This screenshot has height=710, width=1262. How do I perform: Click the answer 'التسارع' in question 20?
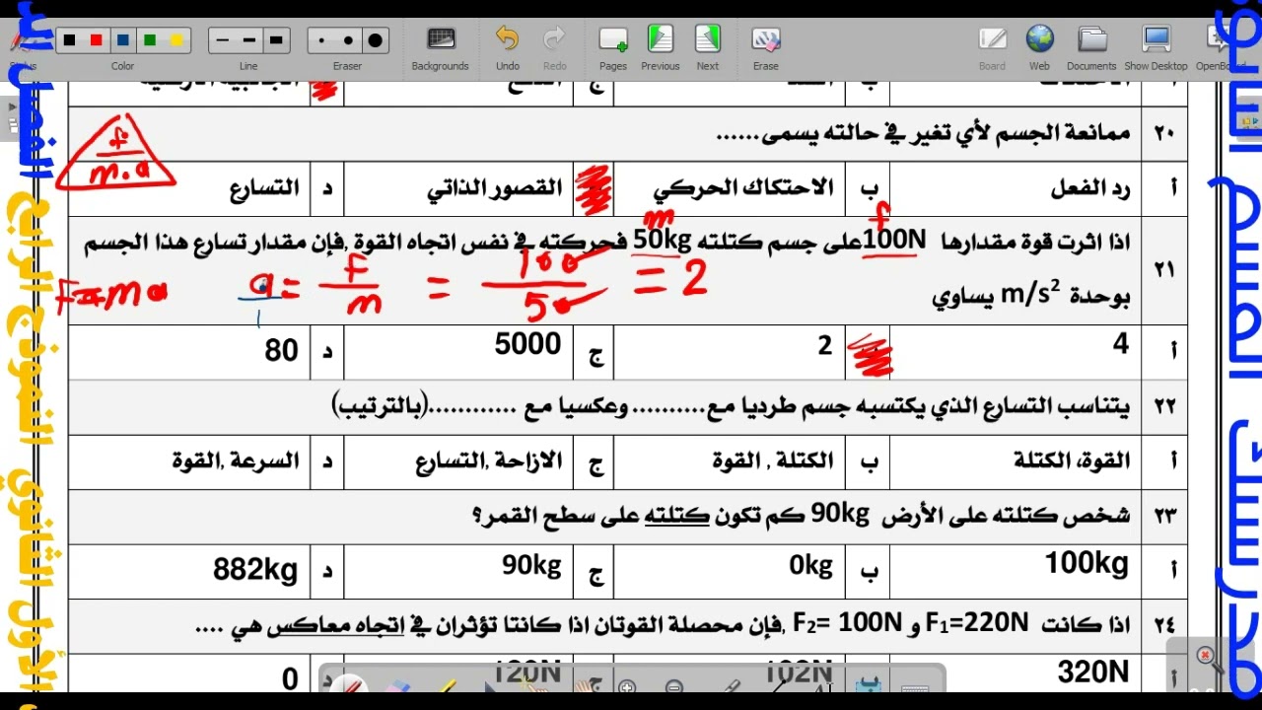264,188
